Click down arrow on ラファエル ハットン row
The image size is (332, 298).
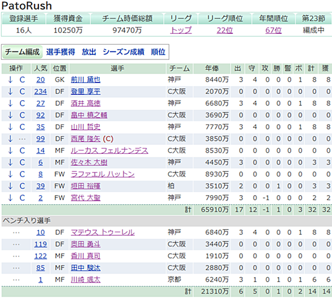click(x=10, y=174)
